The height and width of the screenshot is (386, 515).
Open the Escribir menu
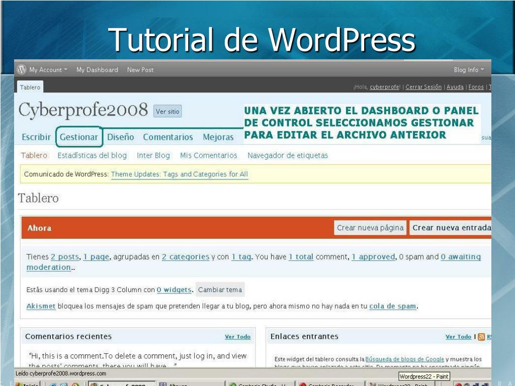[36, 137]
